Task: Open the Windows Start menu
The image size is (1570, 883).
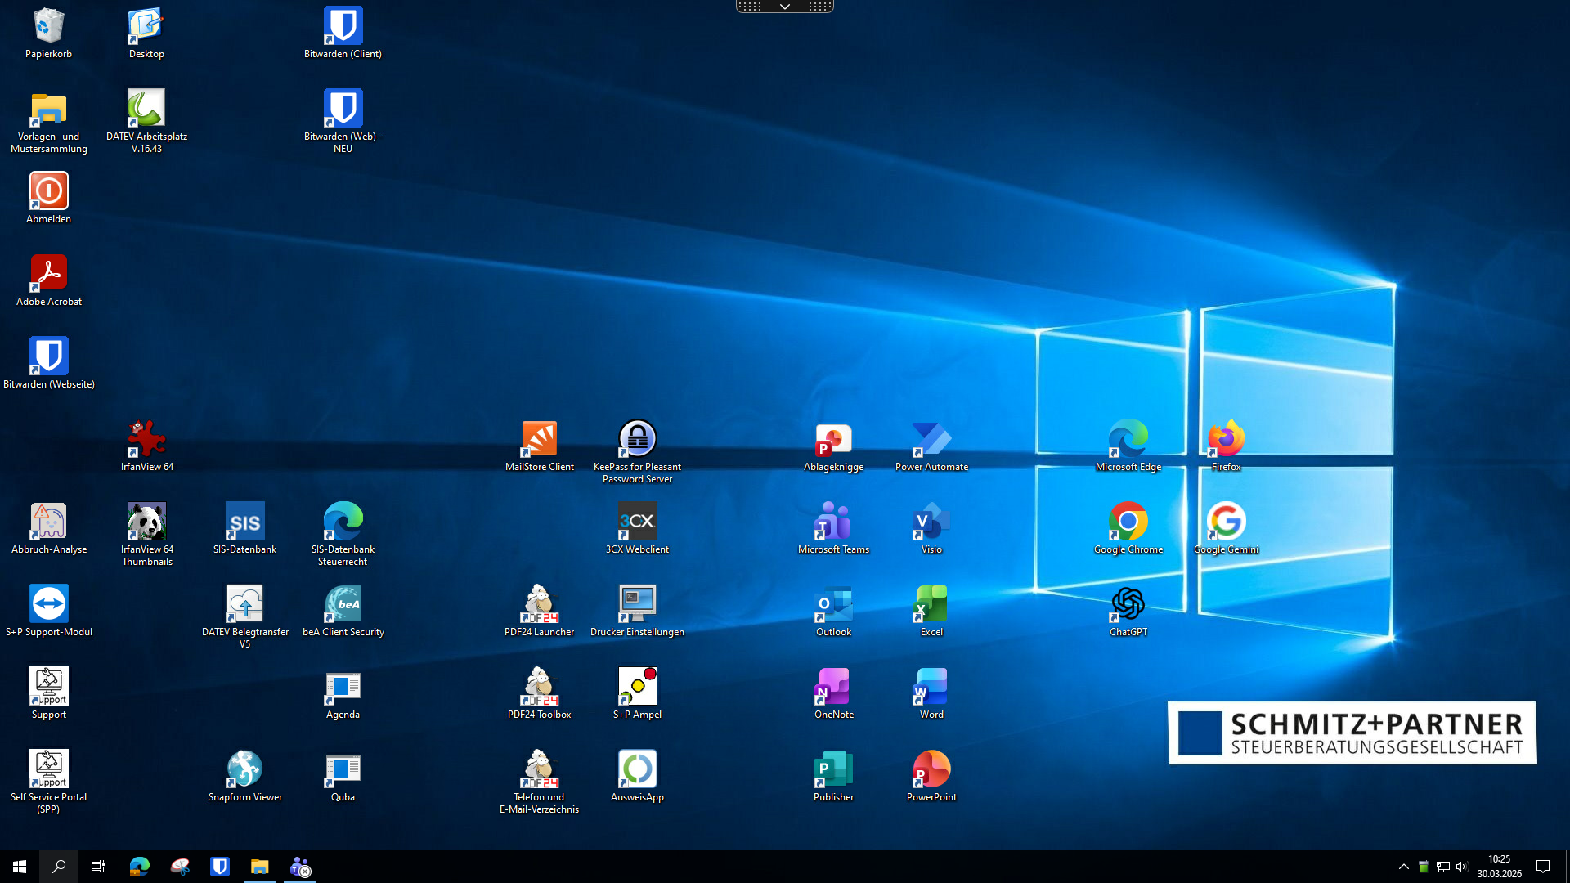Action: point(20,867)
